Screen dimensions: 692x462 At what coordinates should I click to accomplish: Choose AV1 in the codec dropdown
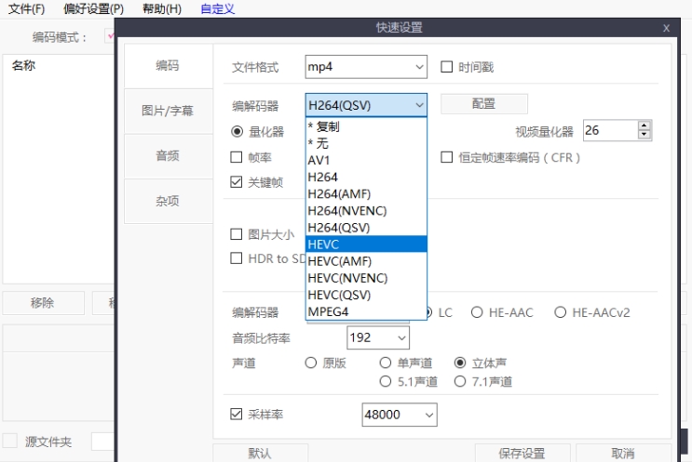(365, 160)
